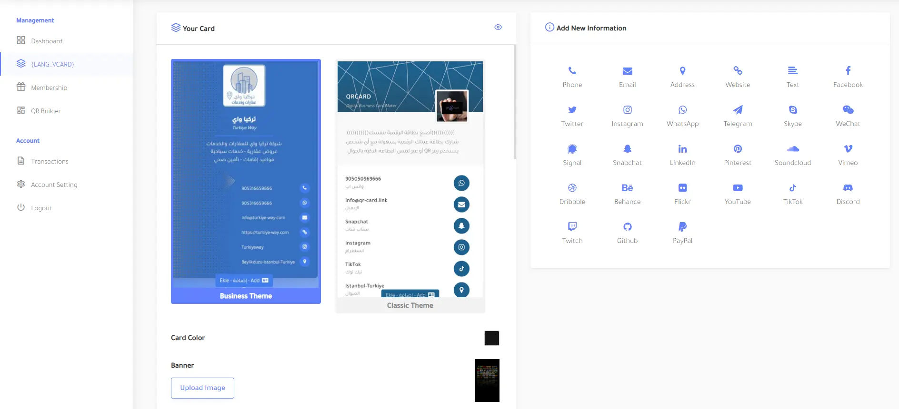
Task: Open the black Card Color swatch
Action: pyautogui.click(x=492, y=338)
